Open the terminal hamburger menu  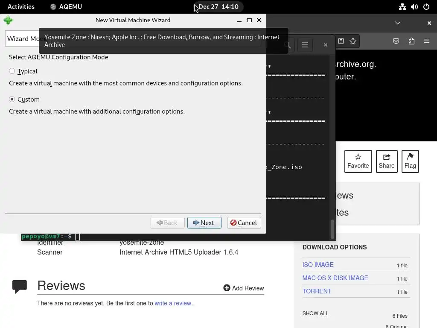point(305,45)
